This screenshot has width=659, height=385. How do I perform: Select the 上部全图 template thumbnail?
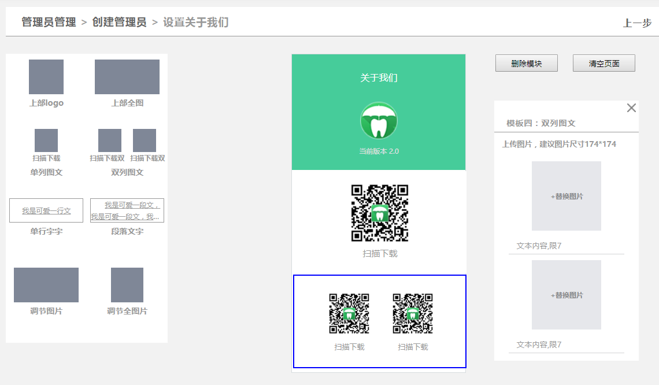pyautogui.click(x=127, y=77)
